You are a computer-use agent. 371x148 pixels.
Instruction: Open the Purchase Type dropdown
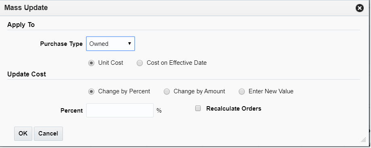(110, 44)
